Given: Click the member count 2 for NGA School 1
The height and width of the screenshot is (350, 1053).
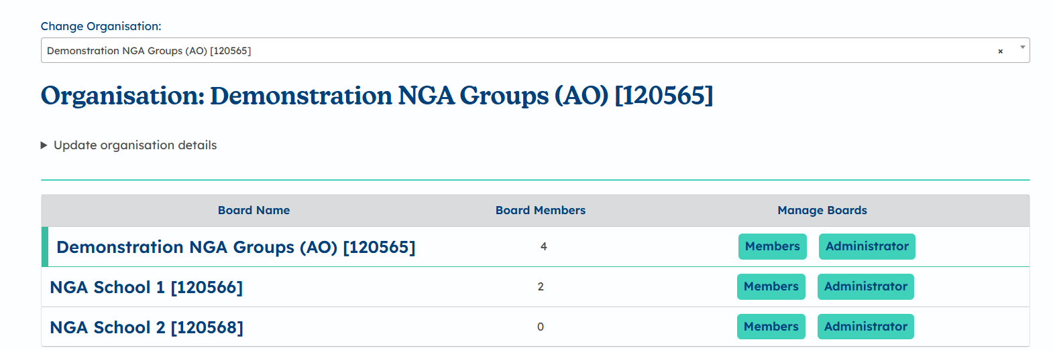Looking at the screenshot, I should click(x=541, y=287).
